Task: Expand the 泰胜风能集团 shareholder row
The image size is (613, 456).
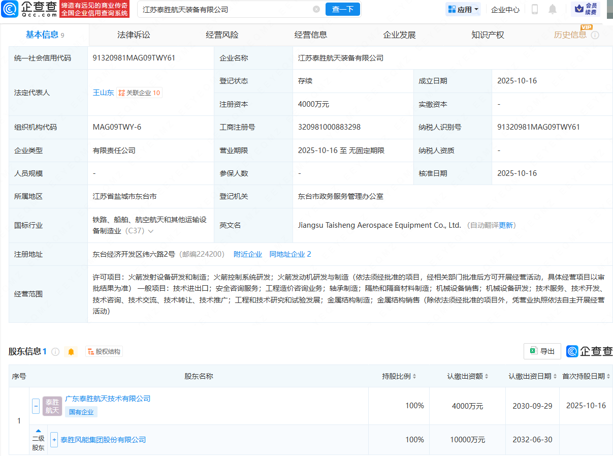Action: point(54,440)
